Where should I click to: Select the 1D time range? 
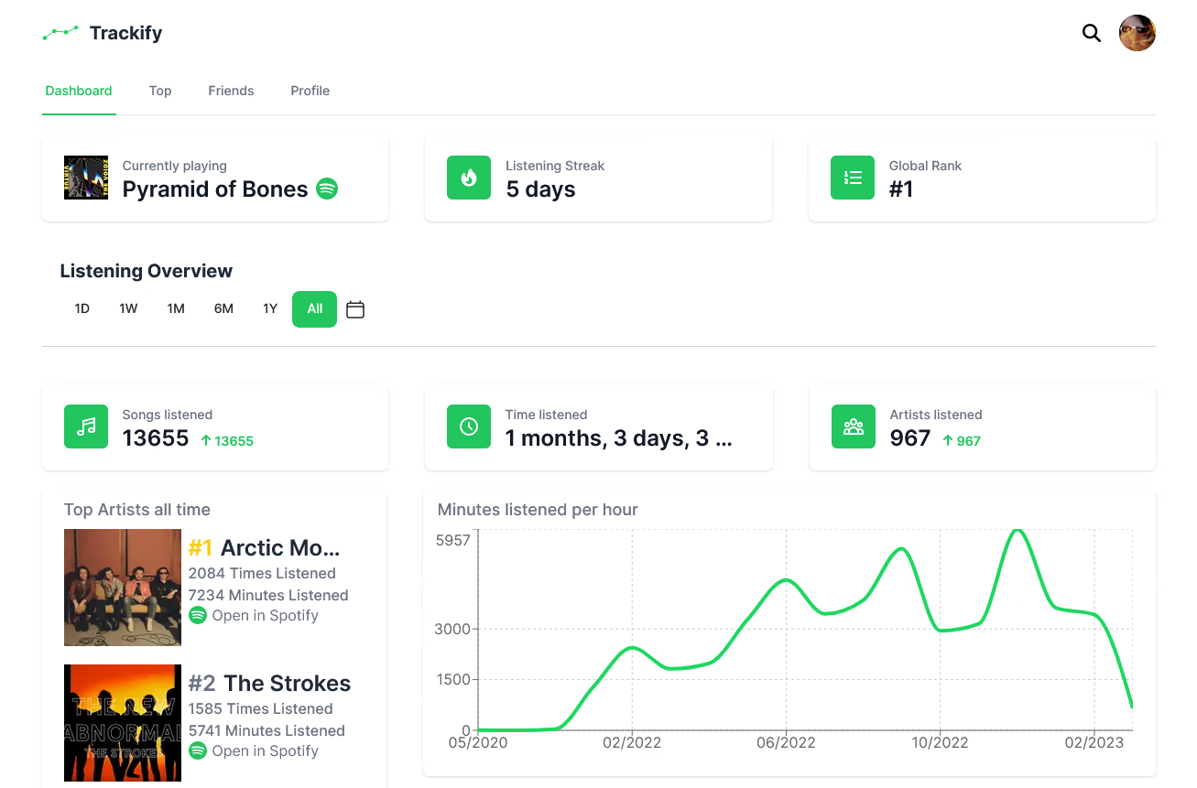coord(82,309)
